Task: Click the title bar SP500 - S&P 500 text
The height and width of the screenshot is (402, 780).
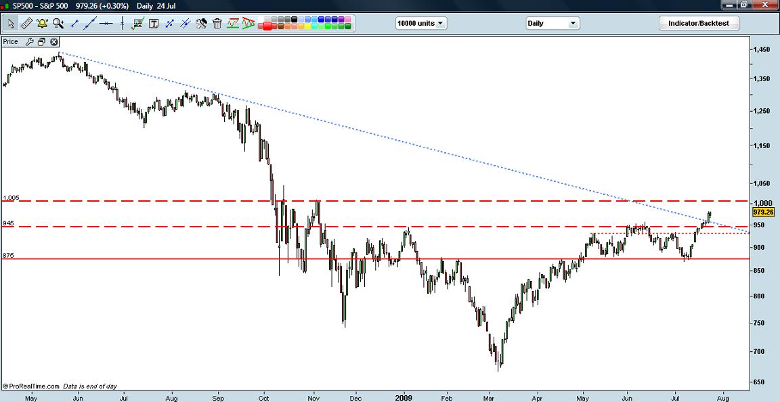Action: pyautogui.click(x=41, y=5)
